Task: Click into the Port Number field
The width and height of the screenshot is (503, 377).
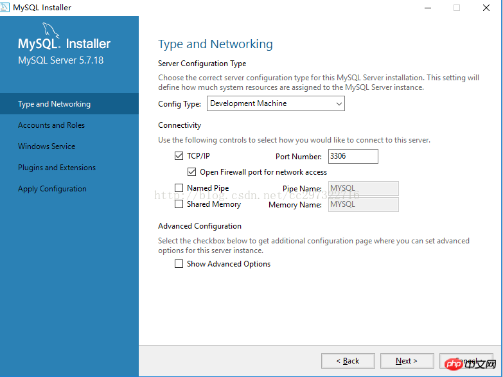Action: [x=353, y=156]
